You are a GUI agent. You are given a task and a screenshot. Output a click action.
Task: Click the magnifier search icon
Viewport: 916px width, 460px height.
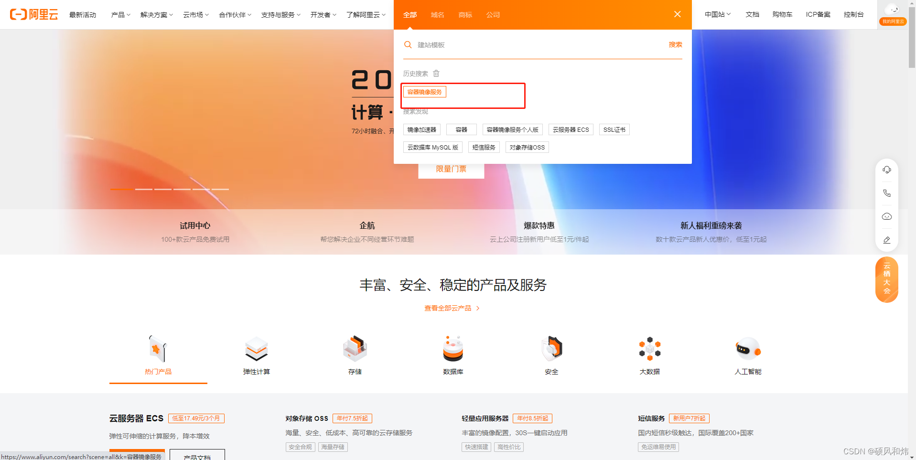coord(408,44)
